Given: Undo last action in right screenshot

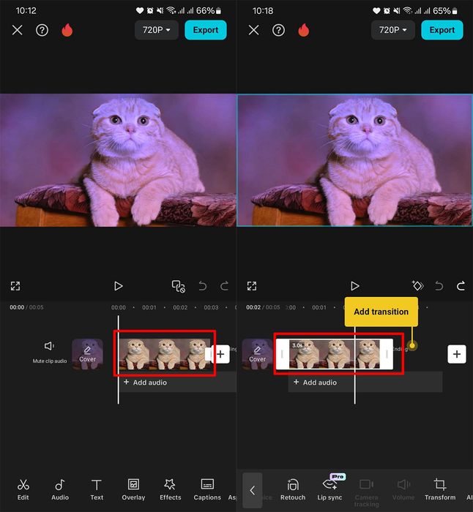Looking at the screenshot, I should click(439, 287).
